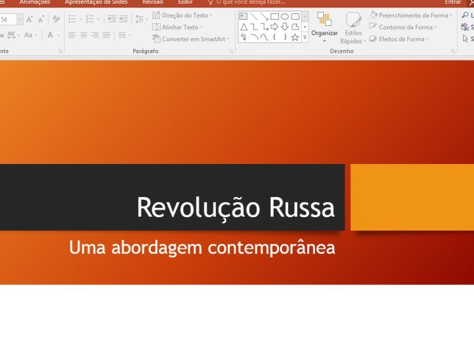
Task: Select the rectangle shape in gallery
Action: tap(274, 16)
